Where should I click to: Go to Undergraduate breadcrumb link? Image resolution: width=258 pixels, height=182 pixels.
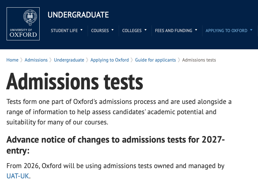pos(69,60)
